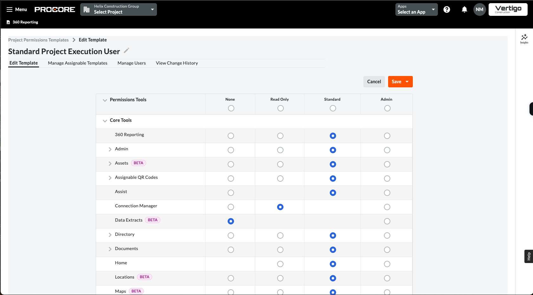Go back to Project Permissions Templates

coord(38,40)
